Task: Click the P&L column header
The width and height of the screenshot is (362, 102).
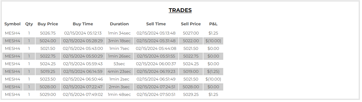Action: 213,24
